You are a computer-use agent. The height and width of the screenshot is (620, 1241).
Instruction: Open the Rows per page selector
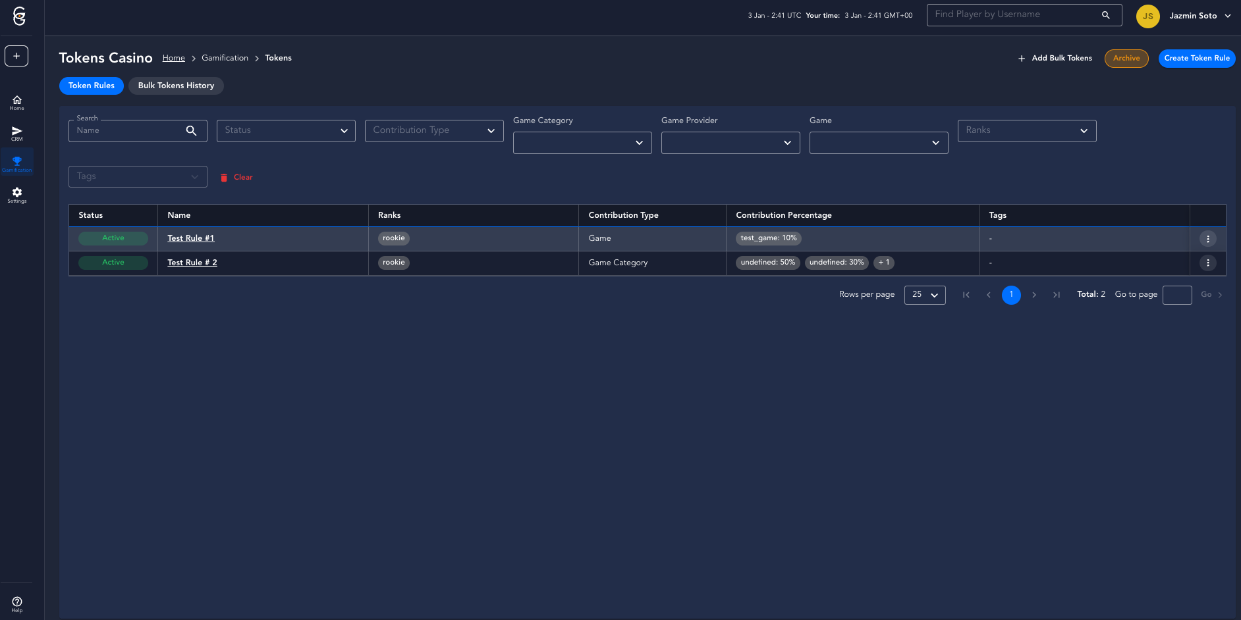[x=924, y=295]
